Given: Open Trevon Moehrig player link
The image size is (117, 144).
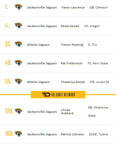Looking at the screenshot, I should 72,45.
